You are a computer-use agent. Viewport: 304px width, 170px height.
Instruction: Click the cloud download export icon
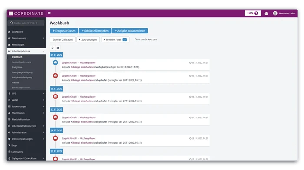(x=58, y=48)
